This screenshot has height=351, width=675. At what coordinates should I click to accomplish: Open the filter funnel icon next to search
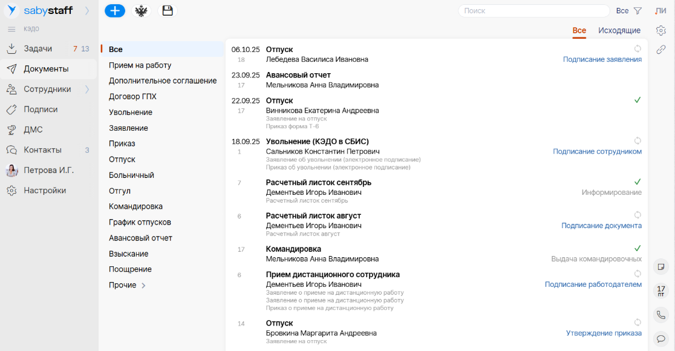[637, 11]
